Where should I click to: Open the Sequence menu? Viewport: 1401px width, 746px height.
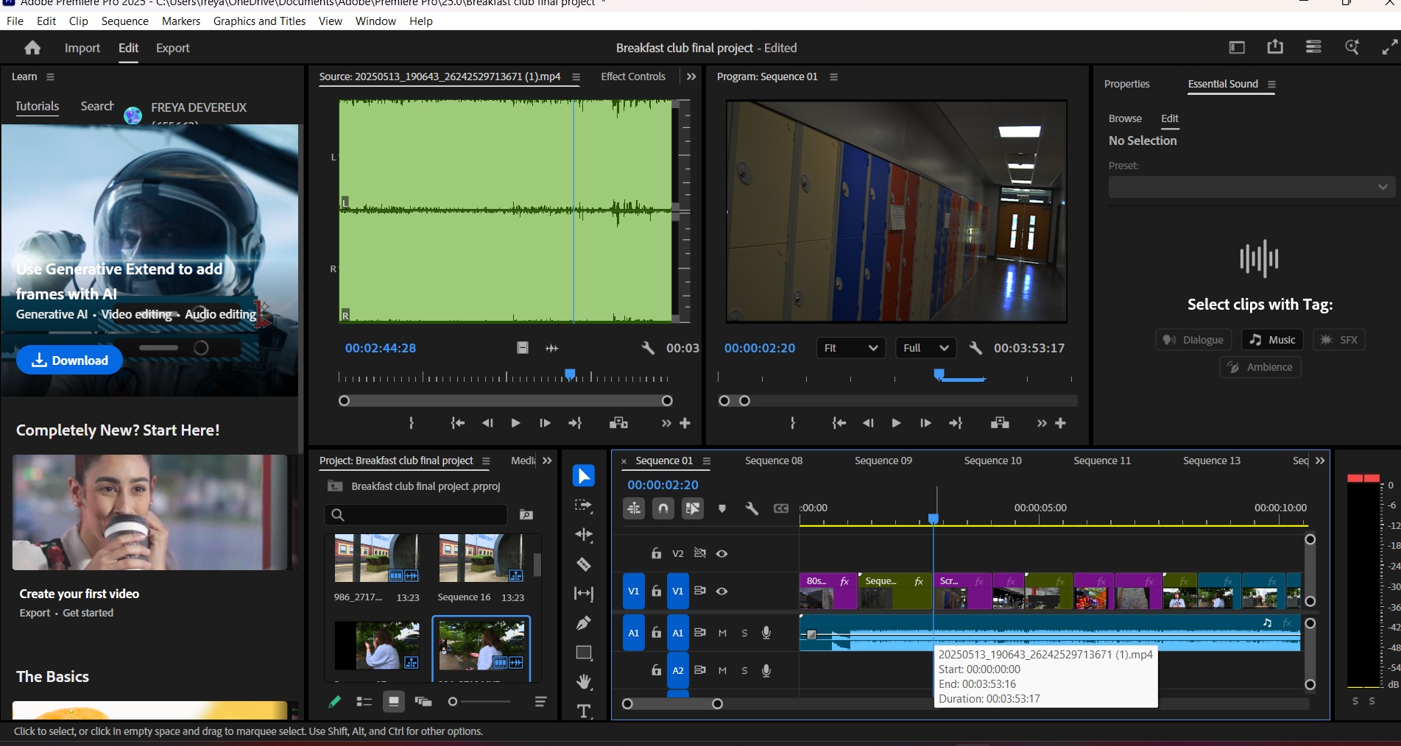pyautogui.click(x=124, y=21)
